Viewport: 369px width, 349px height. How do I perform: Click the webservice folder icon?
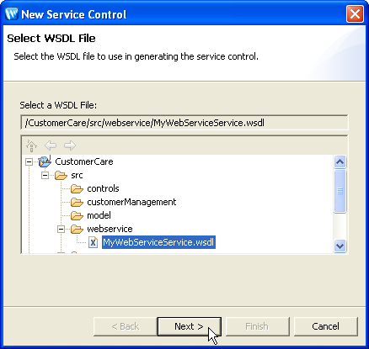[x=77, y=230]
